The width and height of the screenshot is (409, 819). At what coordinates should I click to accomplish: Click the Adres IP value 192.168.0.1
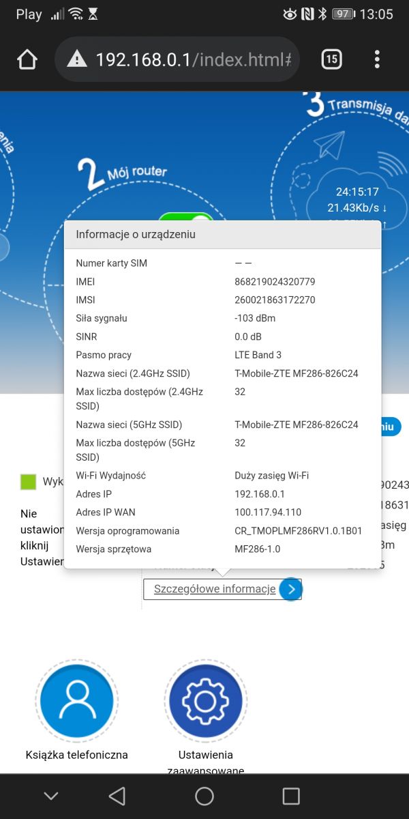click(x=260, y=493)
